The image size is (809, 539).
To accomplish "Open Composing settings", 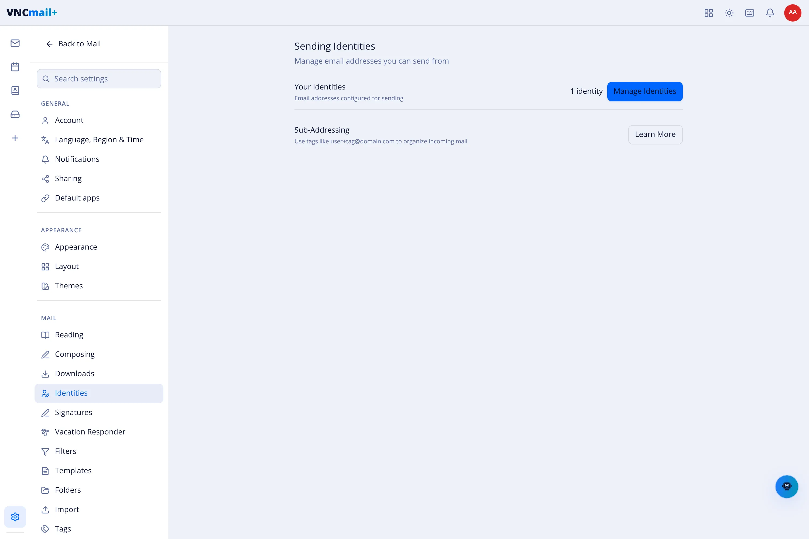I will 99,354.
